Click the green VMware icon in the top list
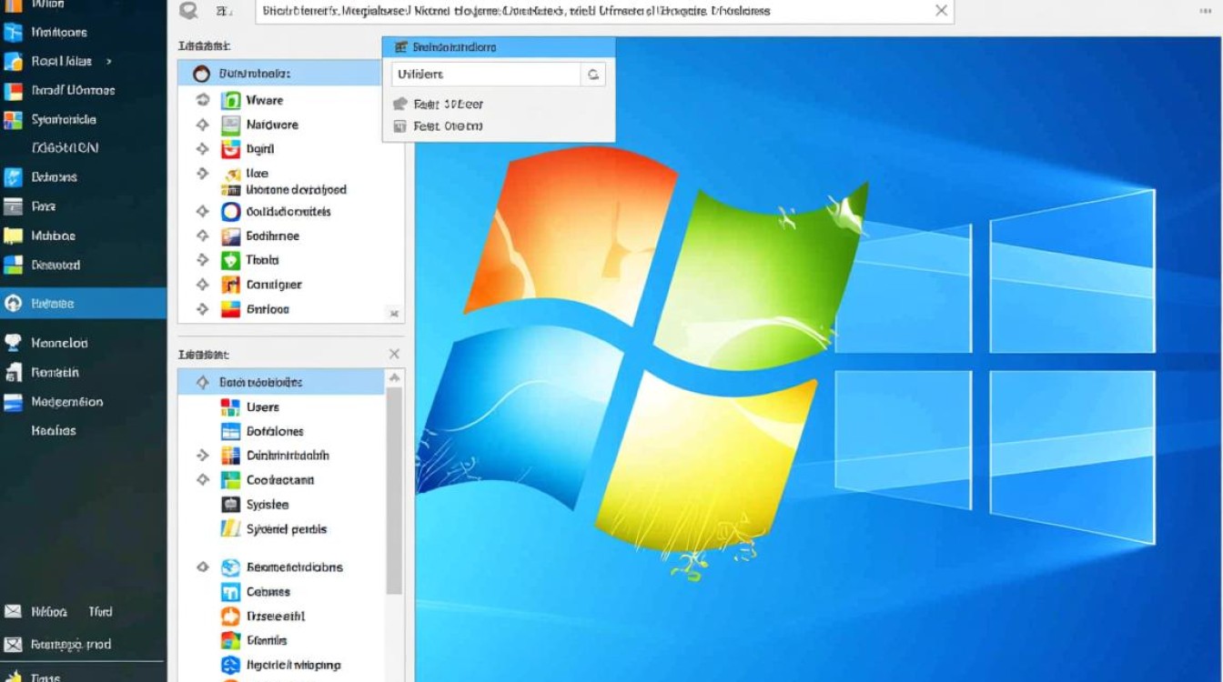1223x682 pixels. 231,100
